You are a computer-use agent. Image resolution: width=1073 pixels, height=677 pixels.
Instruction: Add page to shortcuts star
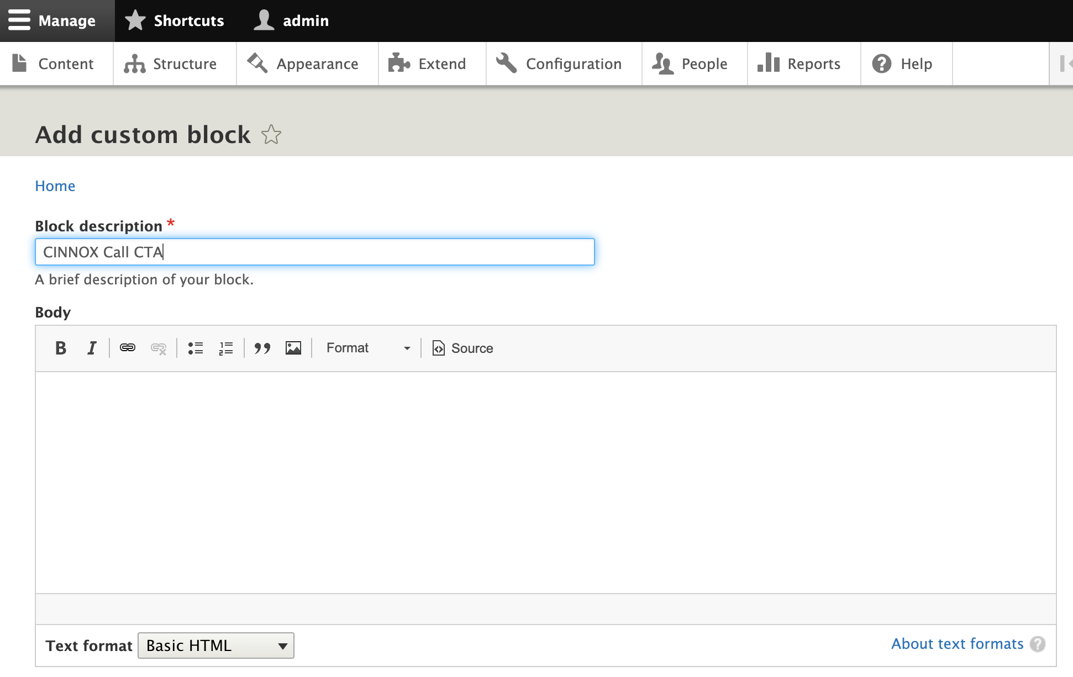click(271, 135)
